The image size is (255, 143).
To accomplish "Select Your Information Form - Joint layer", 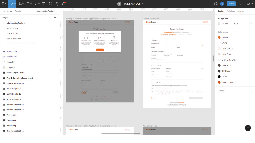I will 20,78.
